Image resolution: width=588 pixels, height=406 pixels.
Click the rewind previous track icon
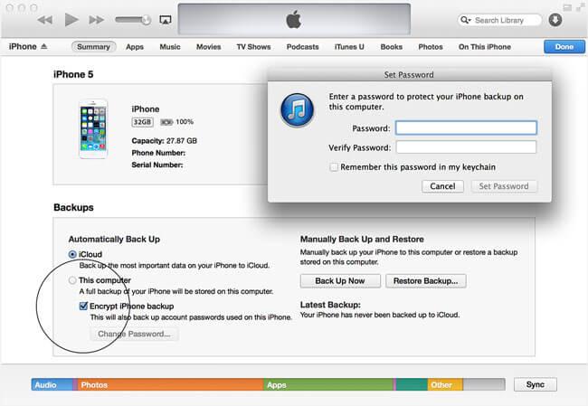click(x=43, y=19)
